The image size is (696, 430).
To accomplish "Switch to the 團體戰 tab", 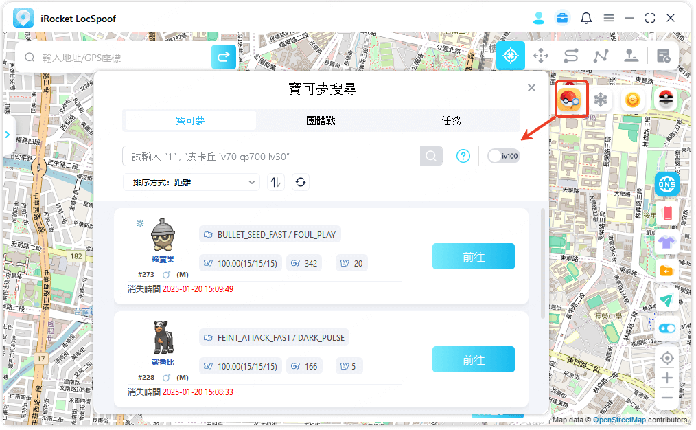I will pos(321,120).
